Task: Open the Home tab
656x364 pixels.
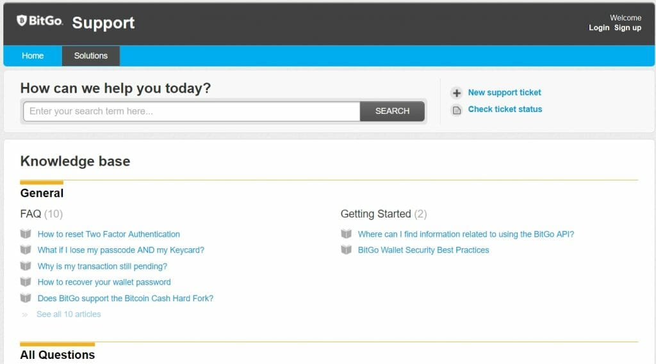Action: tap(33, 56)
